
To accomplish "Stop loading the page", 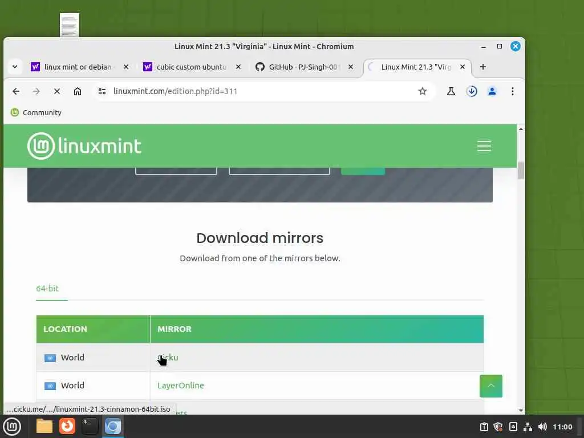I will point(57,91).
